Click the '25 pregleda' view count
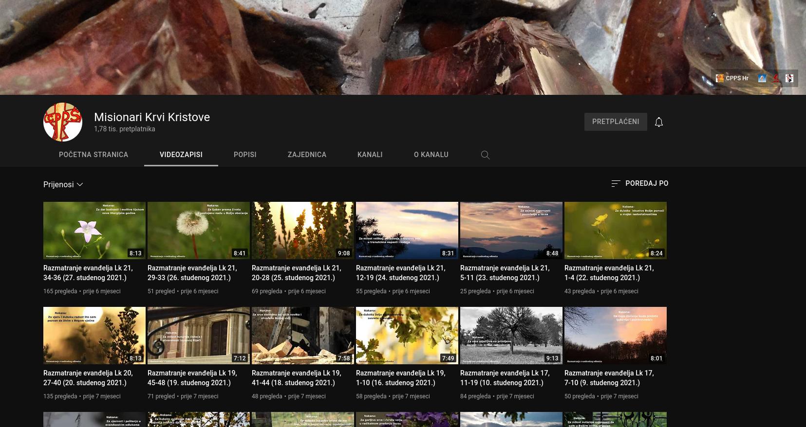 coord(475,291)
